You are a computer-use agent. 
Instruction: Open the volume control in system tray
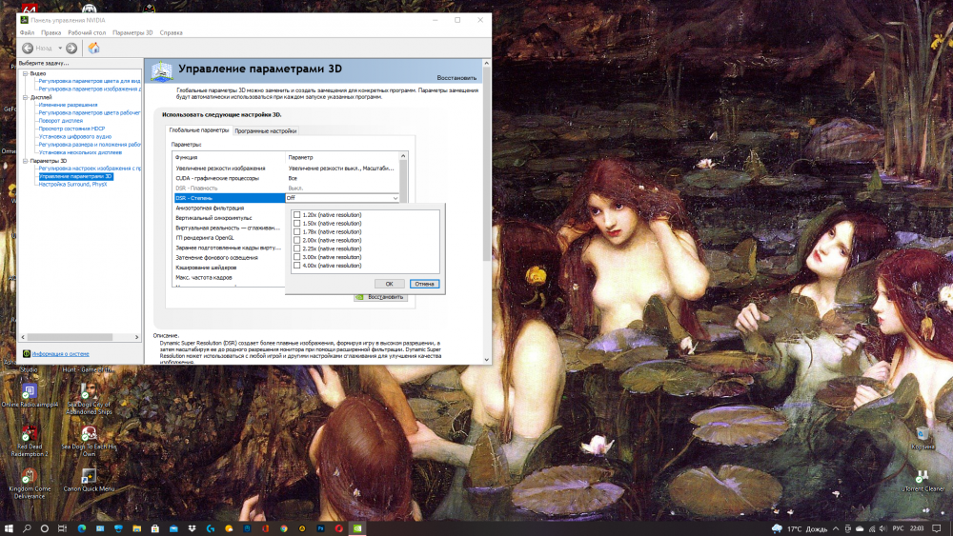coord(883,528)
